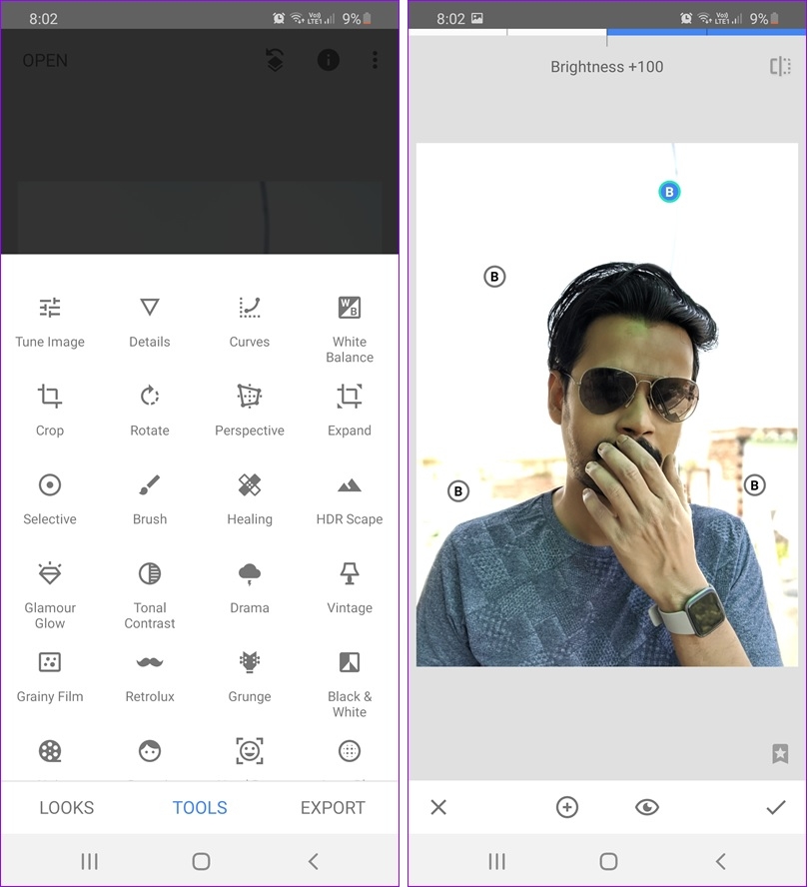Tap the photo of the man in sunglasses
This screenshot has width=810, height=887.
607,405
